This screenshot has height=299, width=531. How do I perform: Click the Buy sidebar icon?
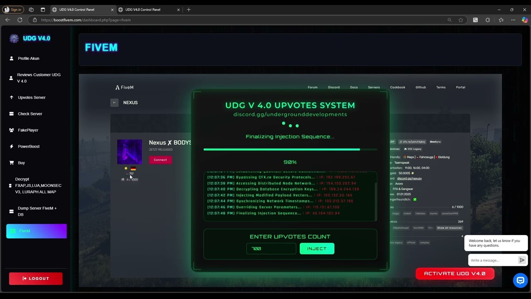click(x=12, y=163)
